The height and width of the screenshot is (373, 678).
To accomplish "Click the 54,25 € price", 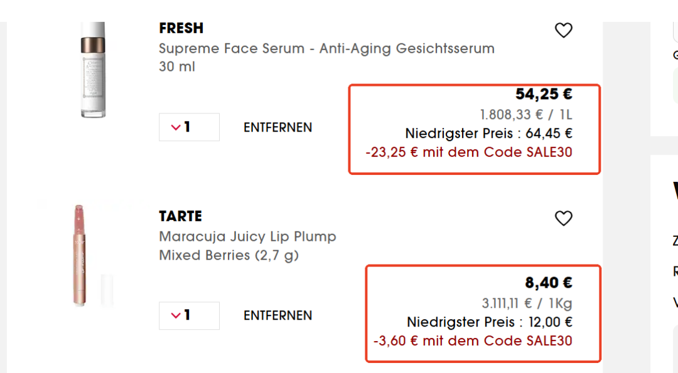I will [544, 94].
